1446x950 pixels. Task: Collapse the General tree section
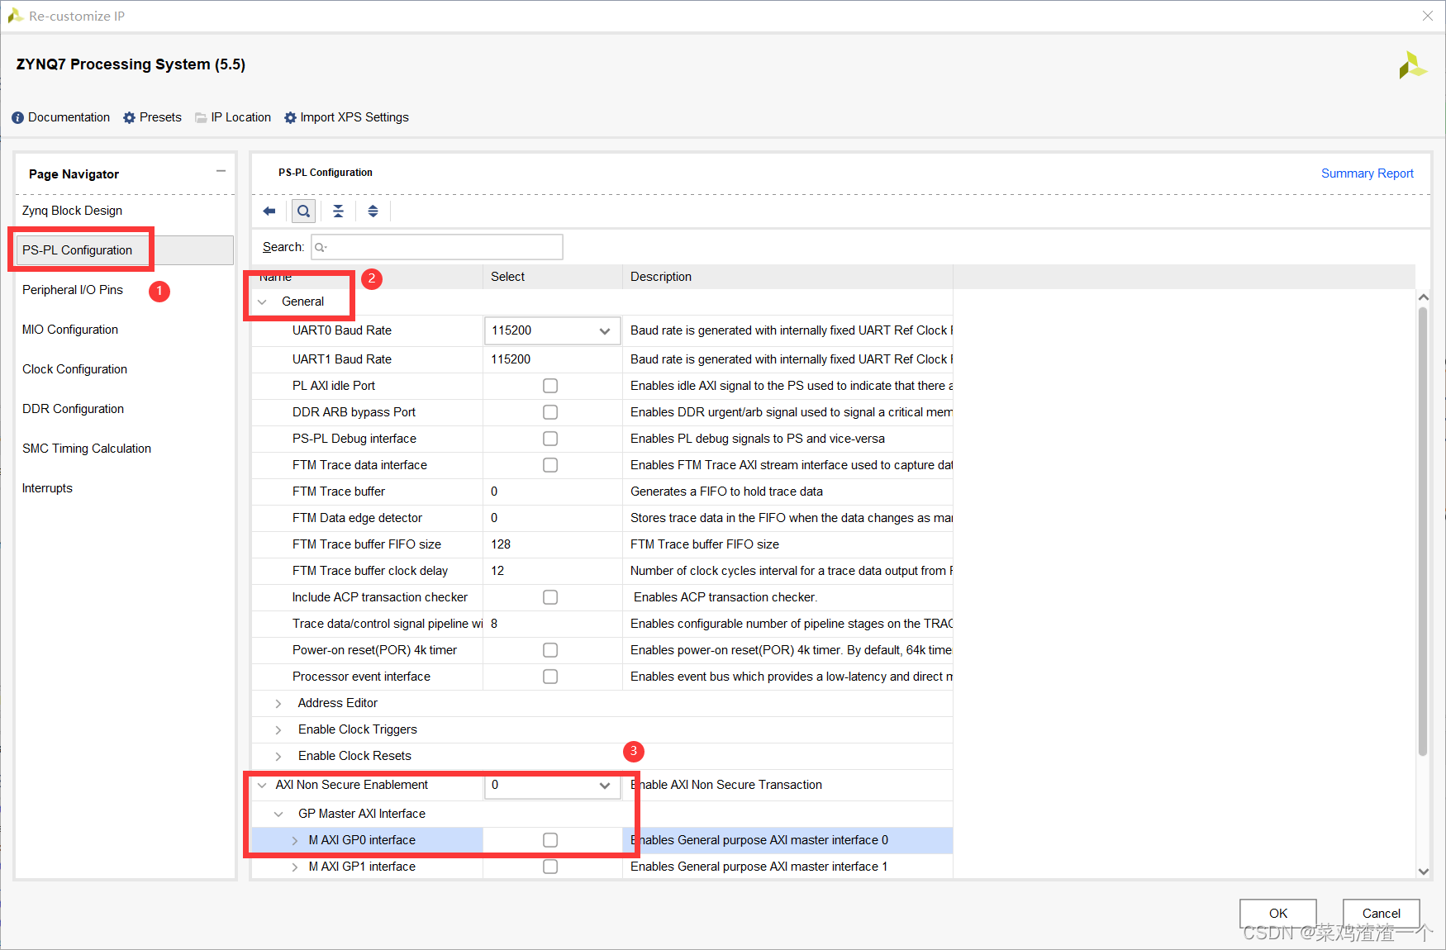click(x=262, y=302)
